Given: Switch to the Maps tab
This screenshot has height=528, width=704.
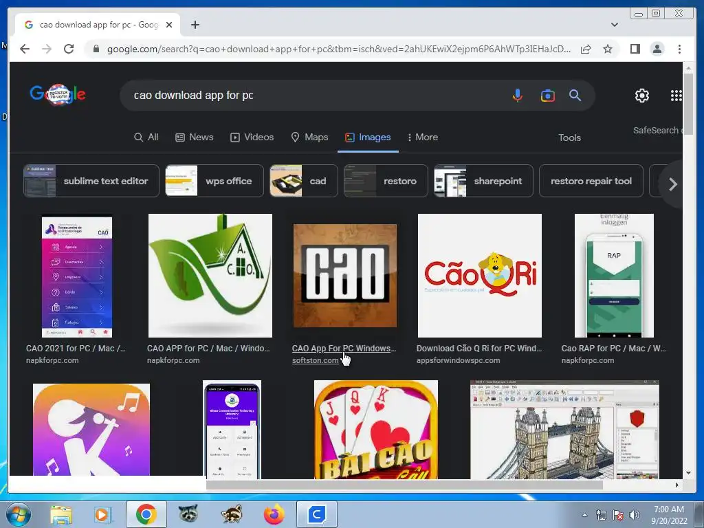Looking at the screenshot, I should pos(310,137).
